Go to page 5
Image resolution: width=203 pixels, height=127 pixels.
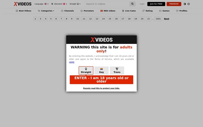pyautogui.click(x=51, y=19)
